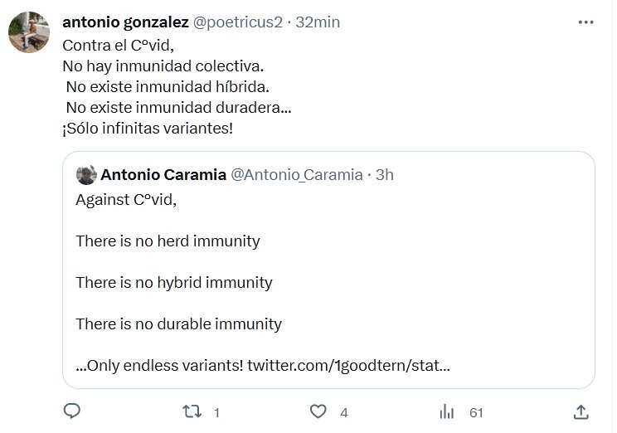Open Antonio Caramia's name in quoted tweet
Viewport: 617px width, 433px height.
pos(162,175)
